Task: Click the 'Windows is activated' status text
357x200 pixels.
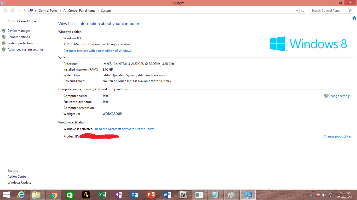Action: 78,129
